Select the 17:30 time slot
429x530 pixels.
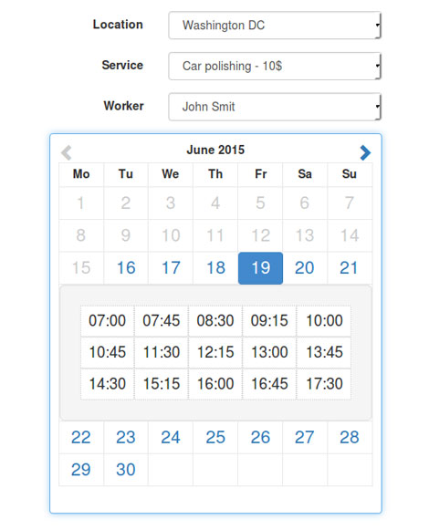[x=324, y=384]
